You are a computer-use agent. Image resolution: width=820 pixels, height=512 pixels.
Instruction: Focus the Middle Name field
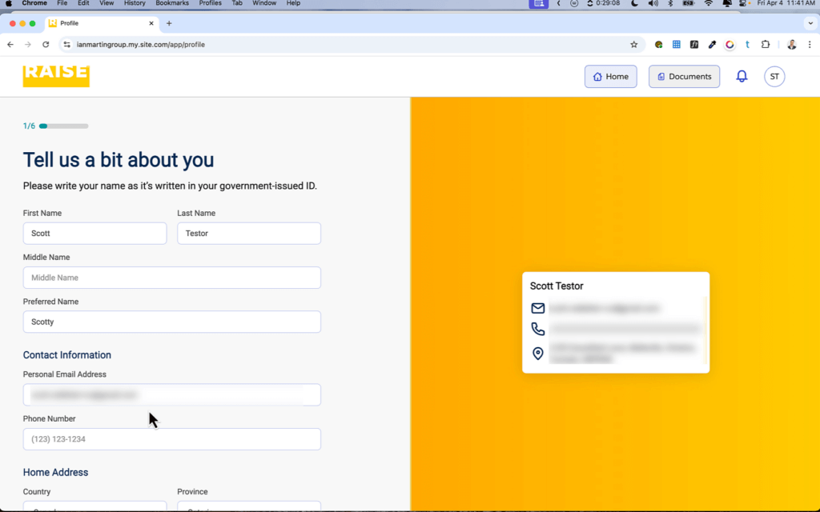(x=171, y=278)
